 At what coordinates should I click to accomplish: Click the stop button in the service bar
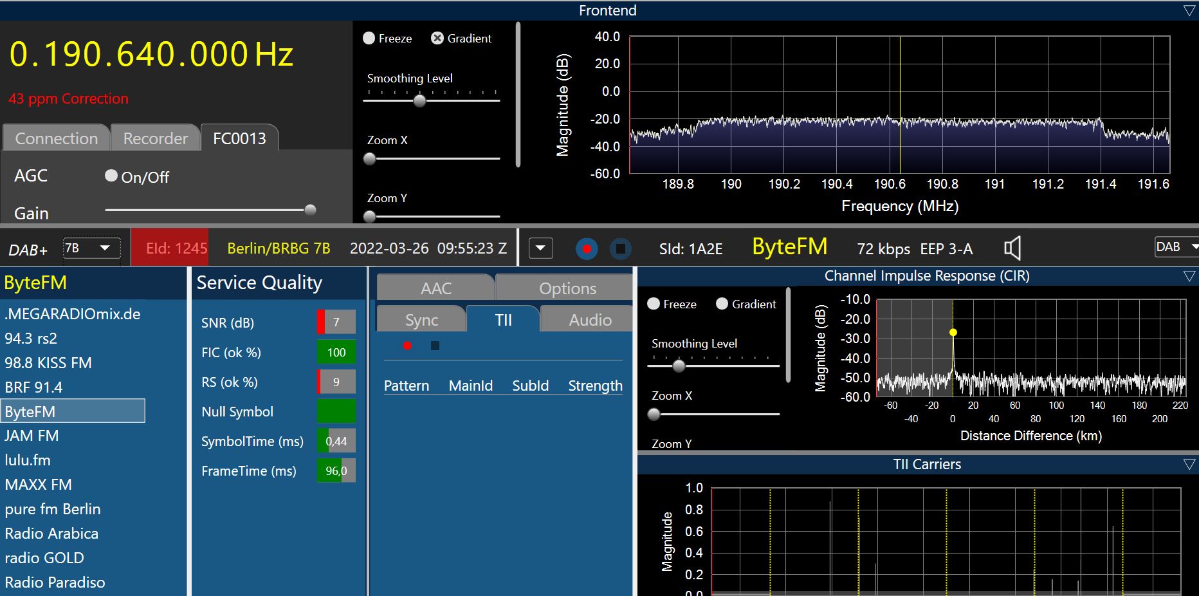pyautogui.click(x=620, y=248)
